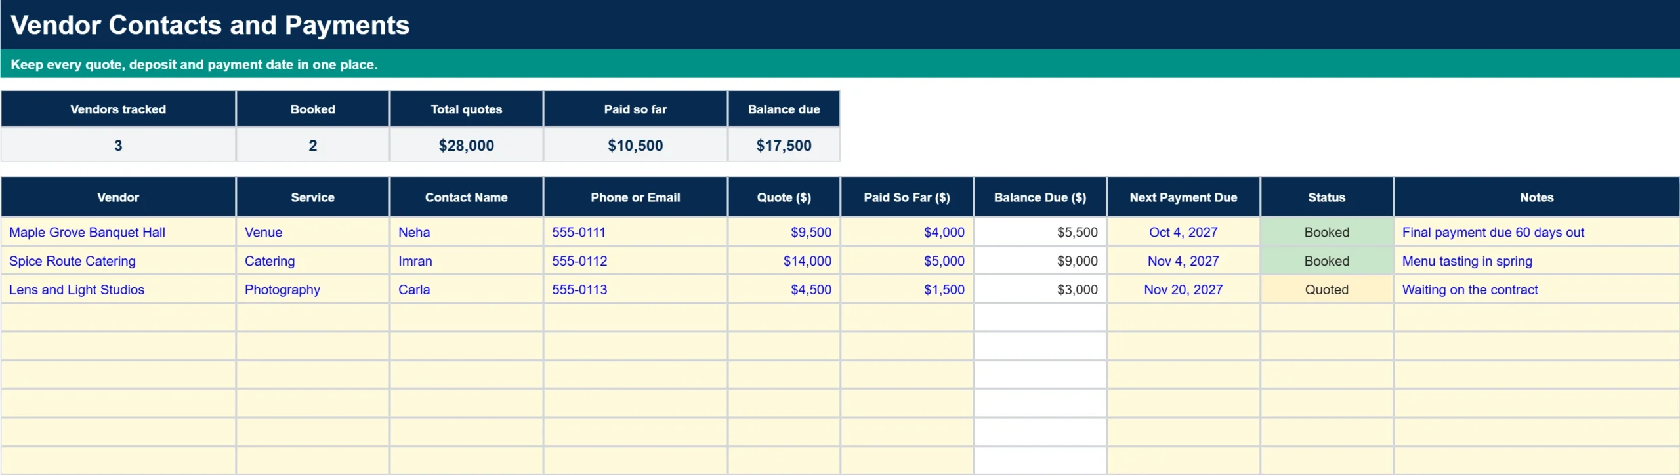
Task: Click the $5,000 paid so far cell
Action: [907, 261]
